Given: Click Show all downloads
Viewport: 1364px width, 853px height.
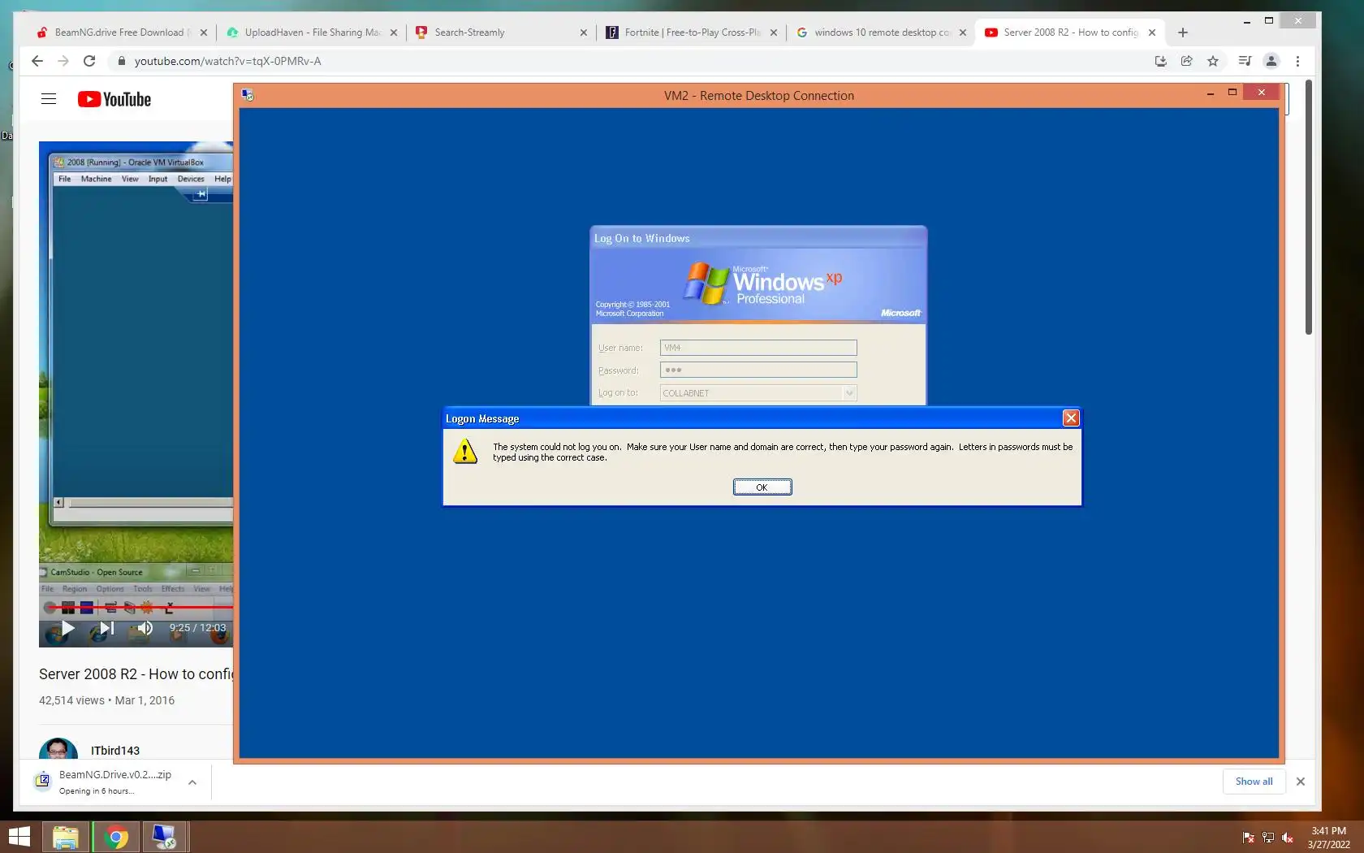Looking at the screenshot, I should [x=1254, y=782].
